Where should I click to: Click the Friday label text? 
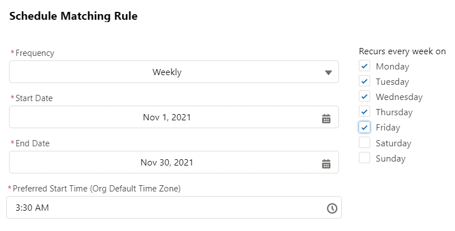(388, 128)
